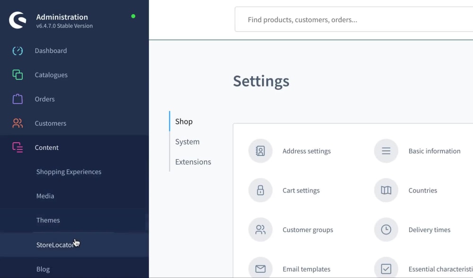The height and width of the screenshot is (278, 473).
Task: Open Essential characteristics link
Action: 441,269
